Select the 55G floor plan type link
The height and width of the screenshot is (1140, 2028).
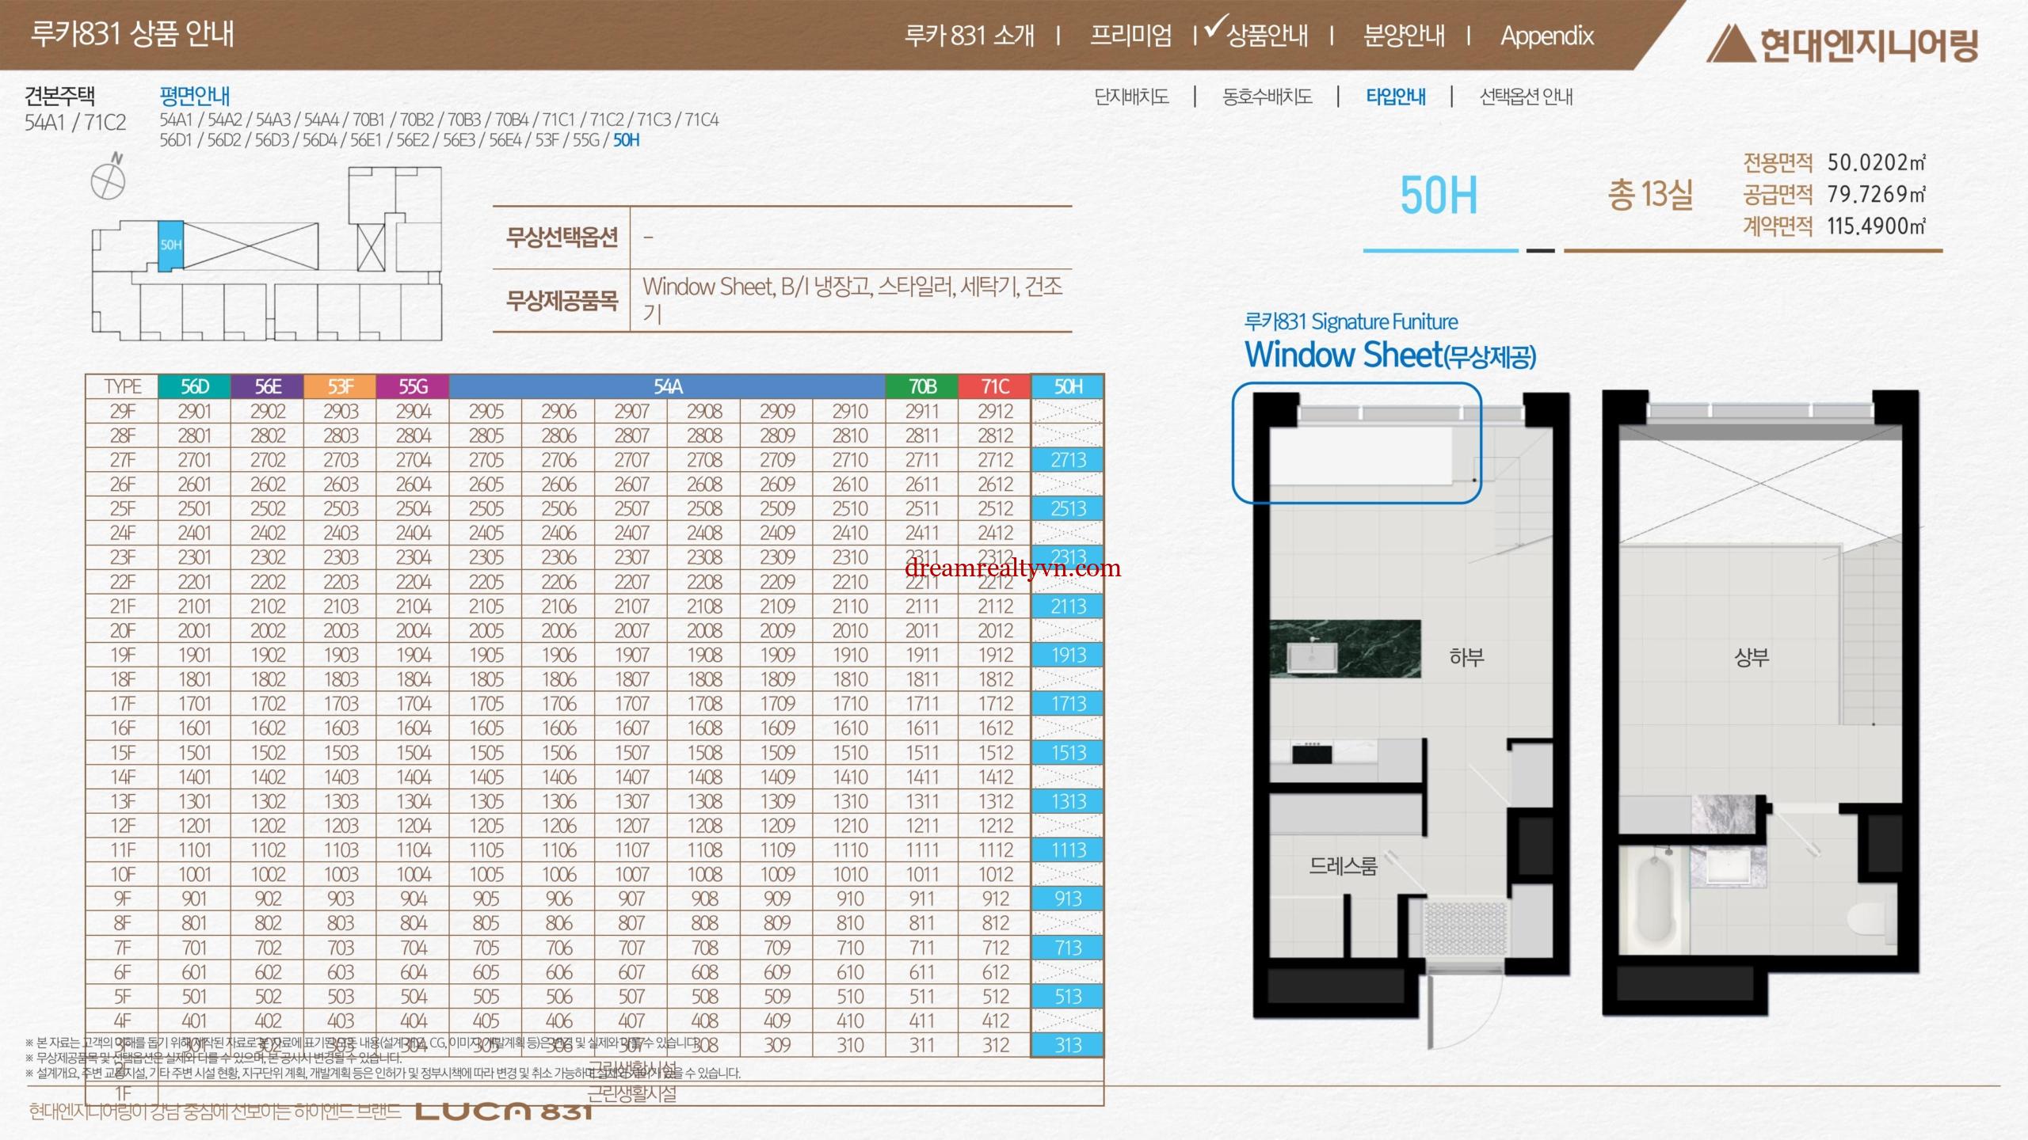point(585,140)
